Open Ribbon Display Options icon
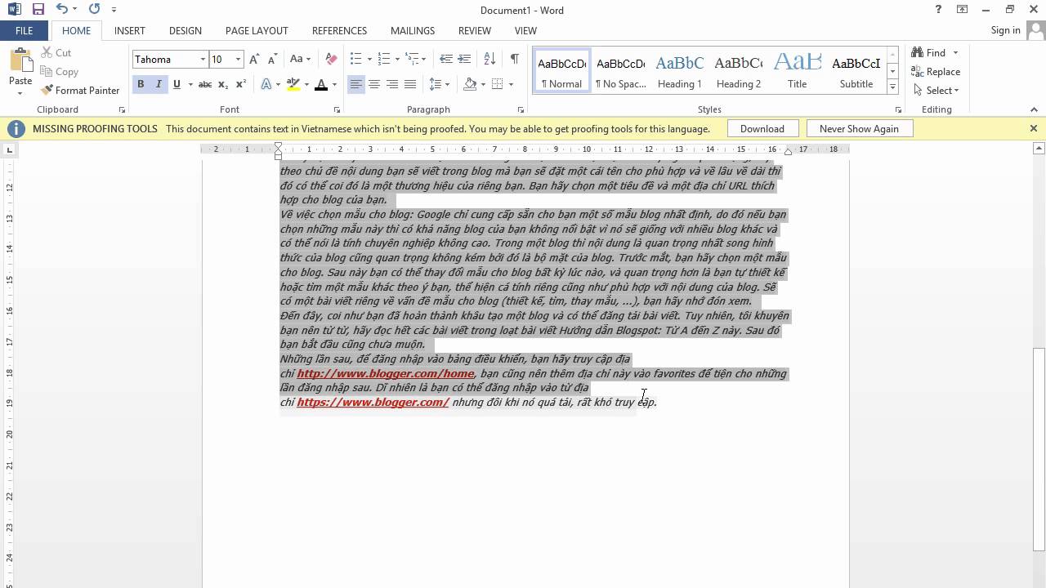This screenshot has width=1046, height=588. tap(962, 10)
